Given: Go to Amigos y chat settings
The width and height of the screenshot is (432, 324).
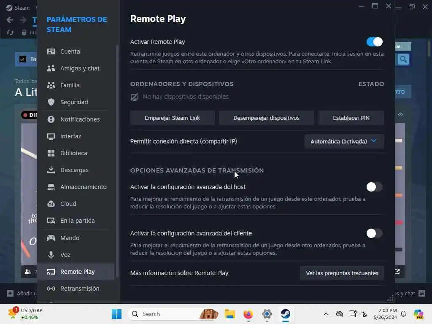Looking at the screenshot, I should tap(76, 68).
